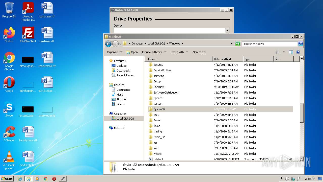Launch Google Chrome desktop shortcut
The width and height of the screenshot is (323, 182).
click(9, 61)
